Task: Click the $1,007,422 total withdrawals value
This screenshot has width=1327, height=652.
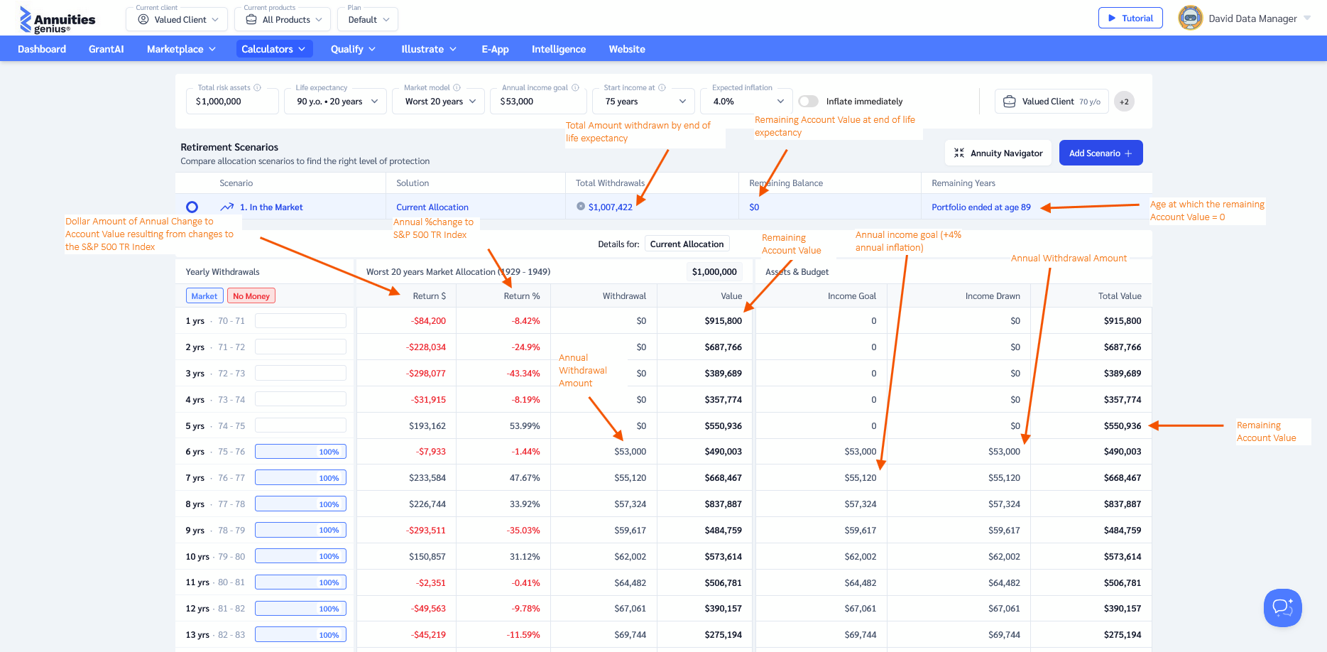Action: (611, 207)
